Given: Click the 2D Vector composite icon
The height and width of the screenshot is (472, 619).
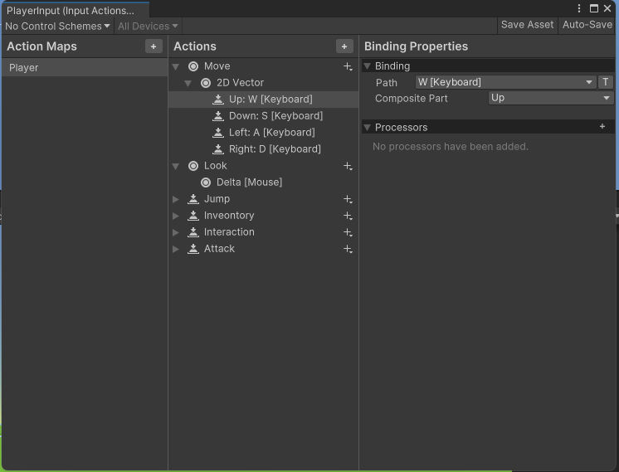Looking at the screenshot, I should coord(206,83).
